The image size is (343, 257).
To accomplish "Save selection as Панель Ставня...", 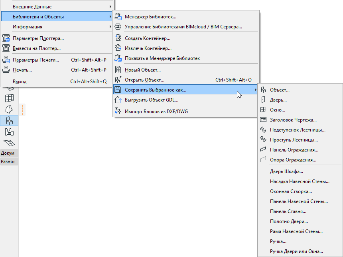I will (300, 211).
